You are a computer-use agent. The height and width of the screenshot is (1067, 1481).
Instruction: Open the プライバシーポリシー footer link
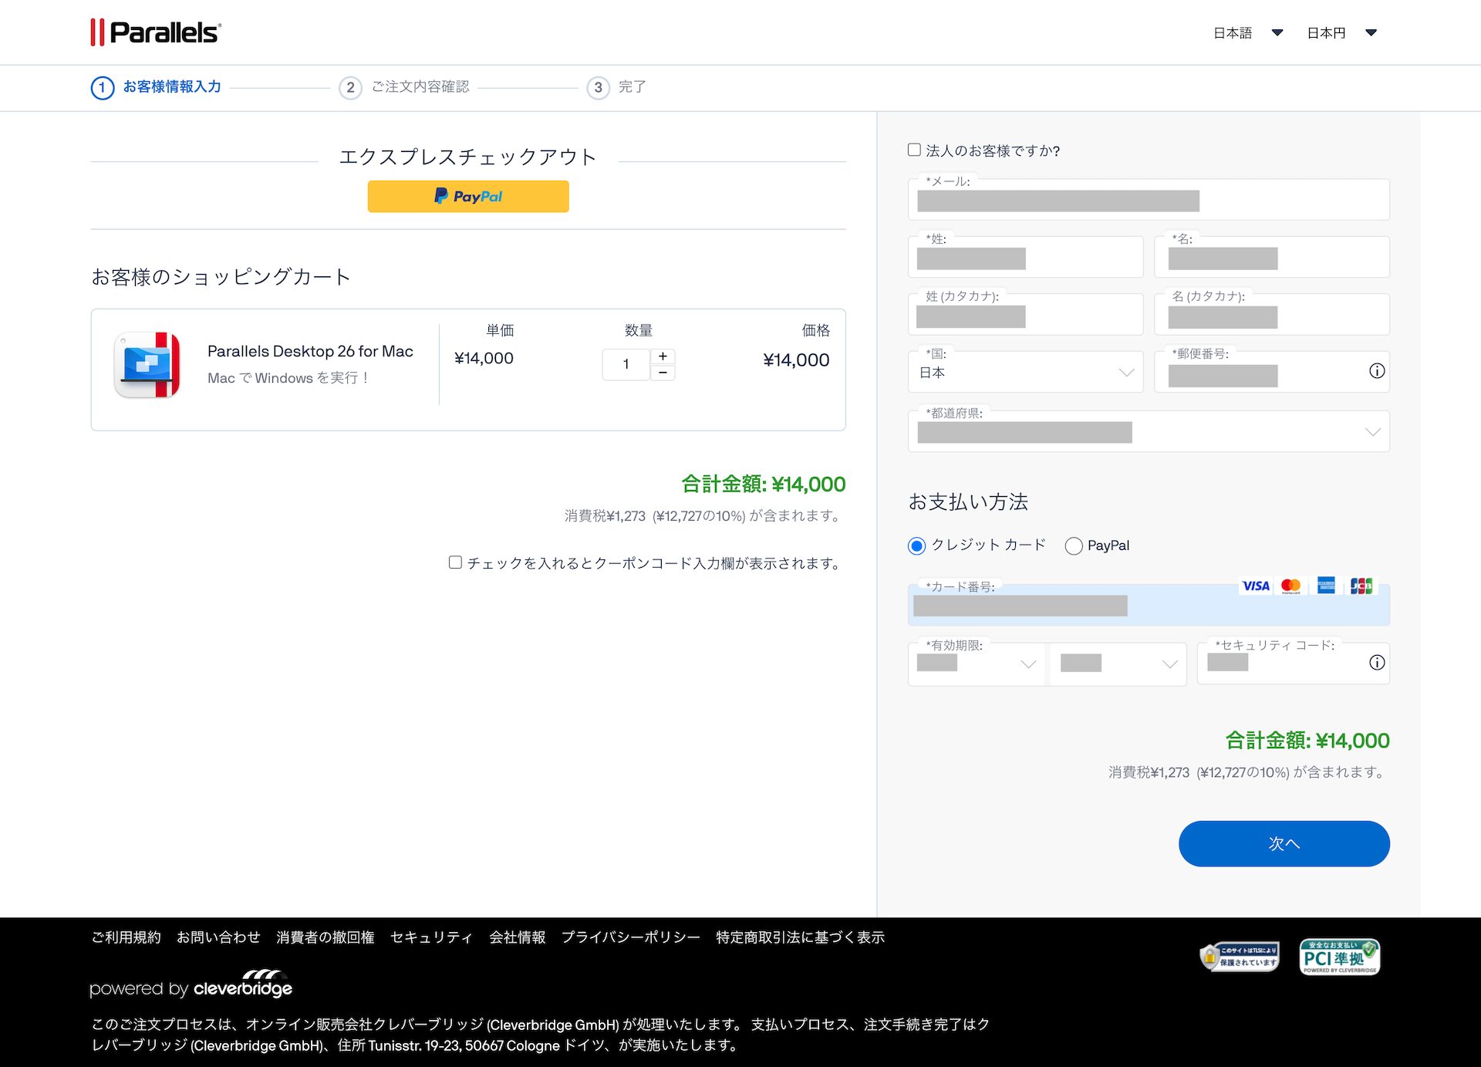tap(630, 937)
